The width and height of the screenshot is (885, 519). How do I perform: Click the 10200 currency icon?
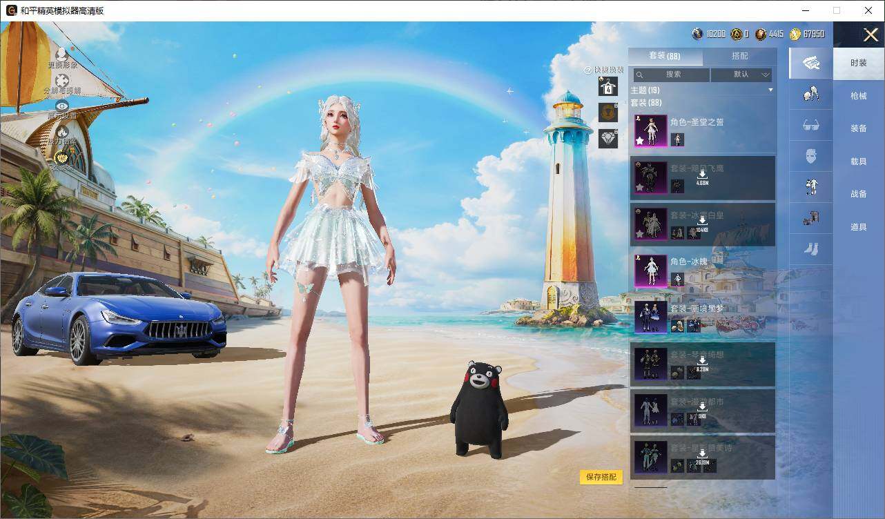pos(697,33)
